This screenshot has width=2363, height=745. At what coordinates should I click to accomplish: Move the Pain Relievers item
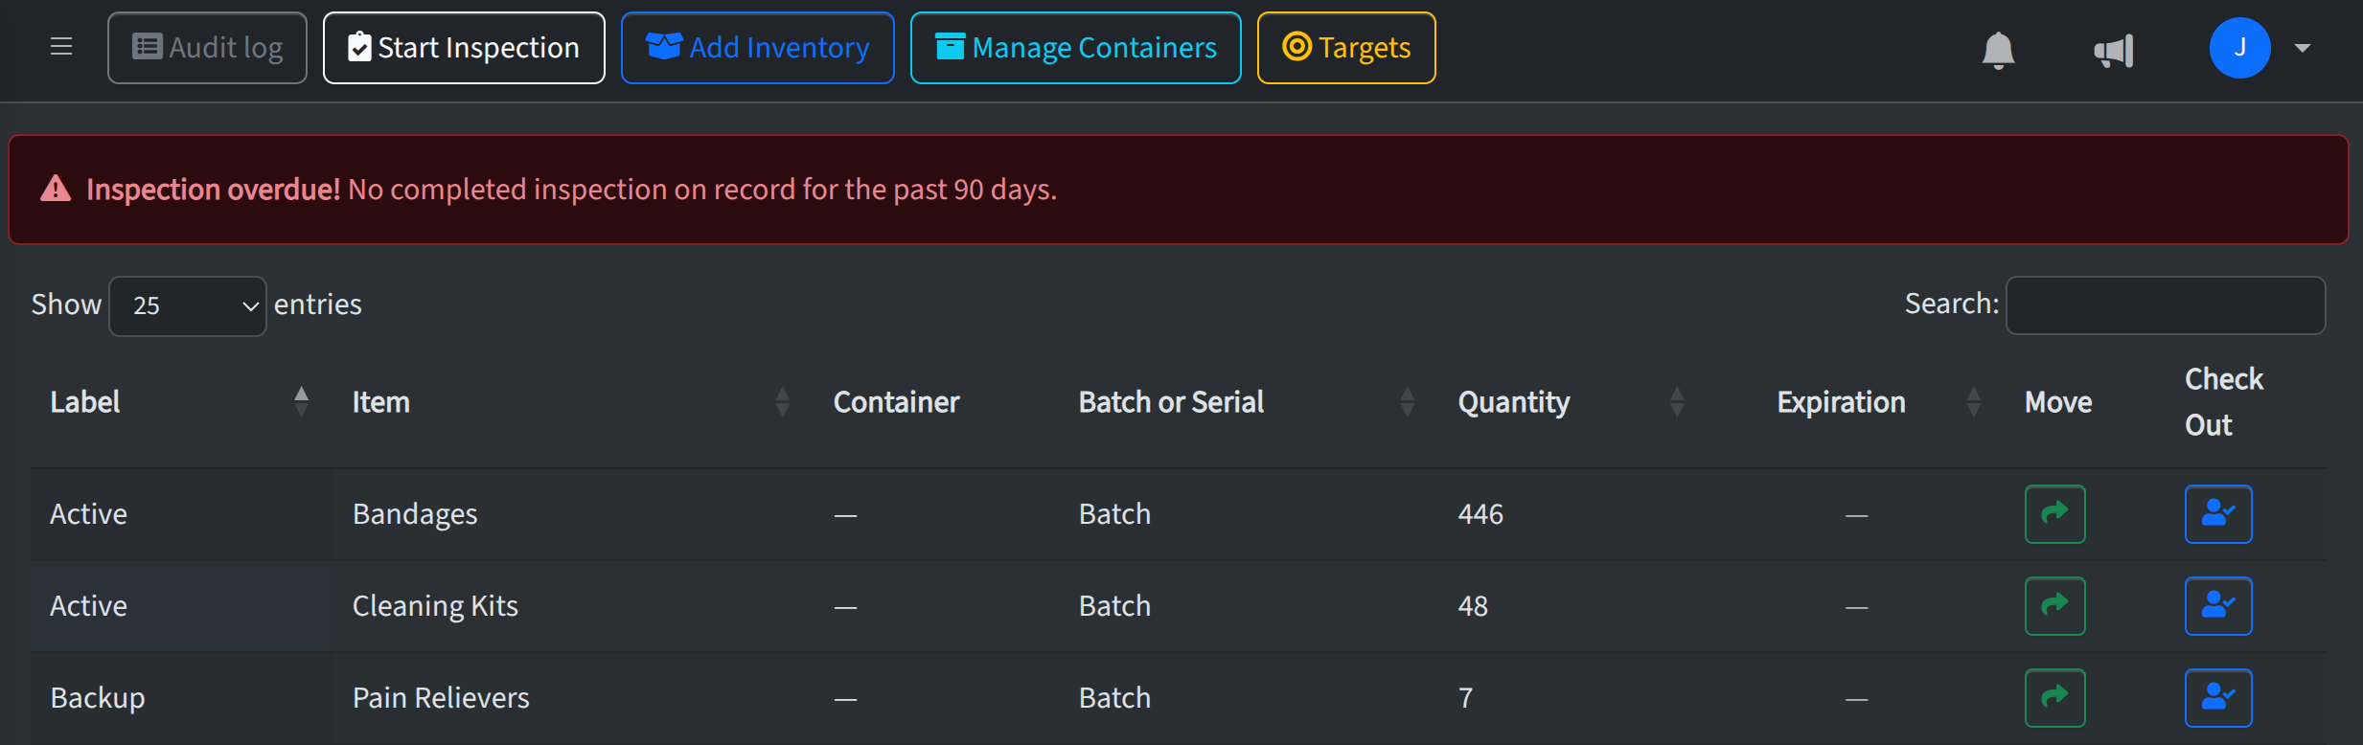point(2054,697)
